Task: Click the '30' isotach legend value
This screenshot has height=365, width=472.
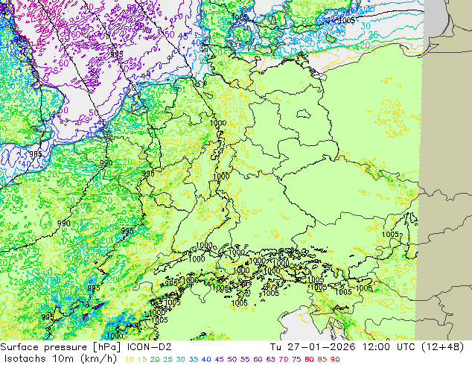Action: (x=181, y=359)
